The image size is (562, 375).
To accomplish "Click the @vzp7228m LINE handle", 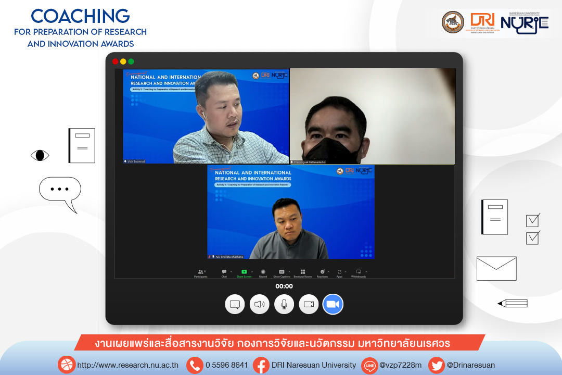I will [400, 365].
